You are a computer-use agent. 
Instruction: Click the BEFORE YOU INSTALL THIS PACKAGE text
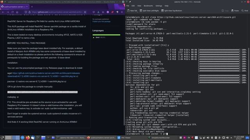[27, 43]
